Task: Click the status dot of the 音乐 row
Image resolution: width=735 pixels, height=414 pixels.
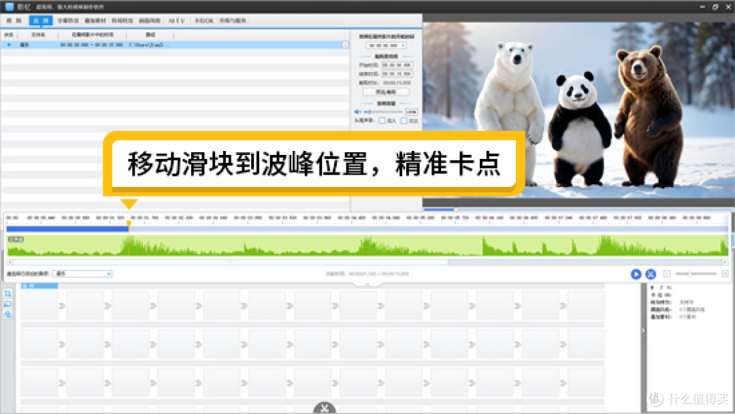Action: tap(9, 45)
